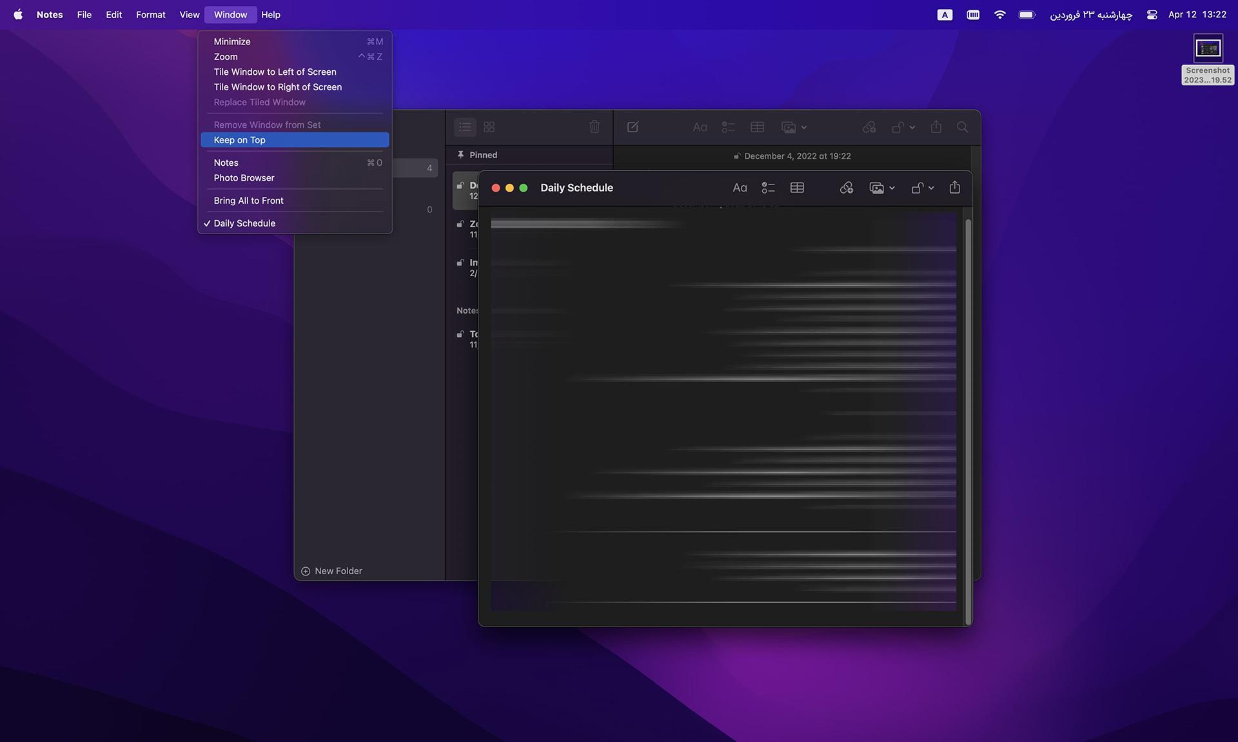Search notes with the magnifier icon
Image resolution: width=1238 pixels, height=742 pixels.
[x=962, y=127]
